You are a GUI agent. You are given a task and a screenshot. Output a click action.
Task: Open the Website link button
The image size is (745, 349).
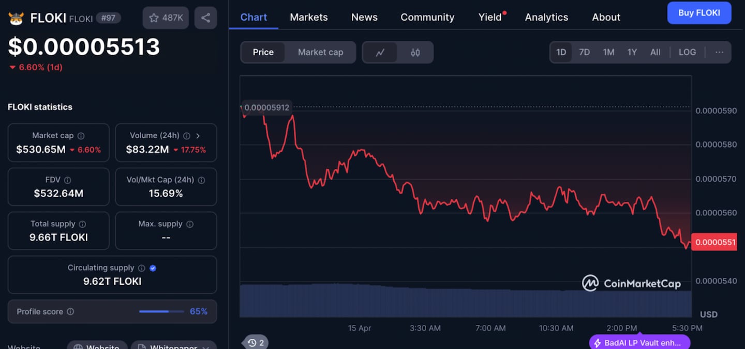[x=97, y=345]
